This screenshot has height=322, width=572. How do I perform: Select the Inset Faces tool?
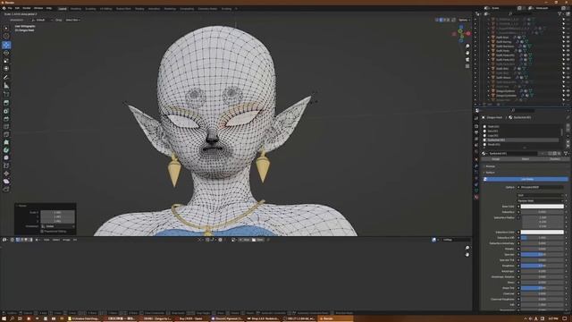[x=6, y=111]
